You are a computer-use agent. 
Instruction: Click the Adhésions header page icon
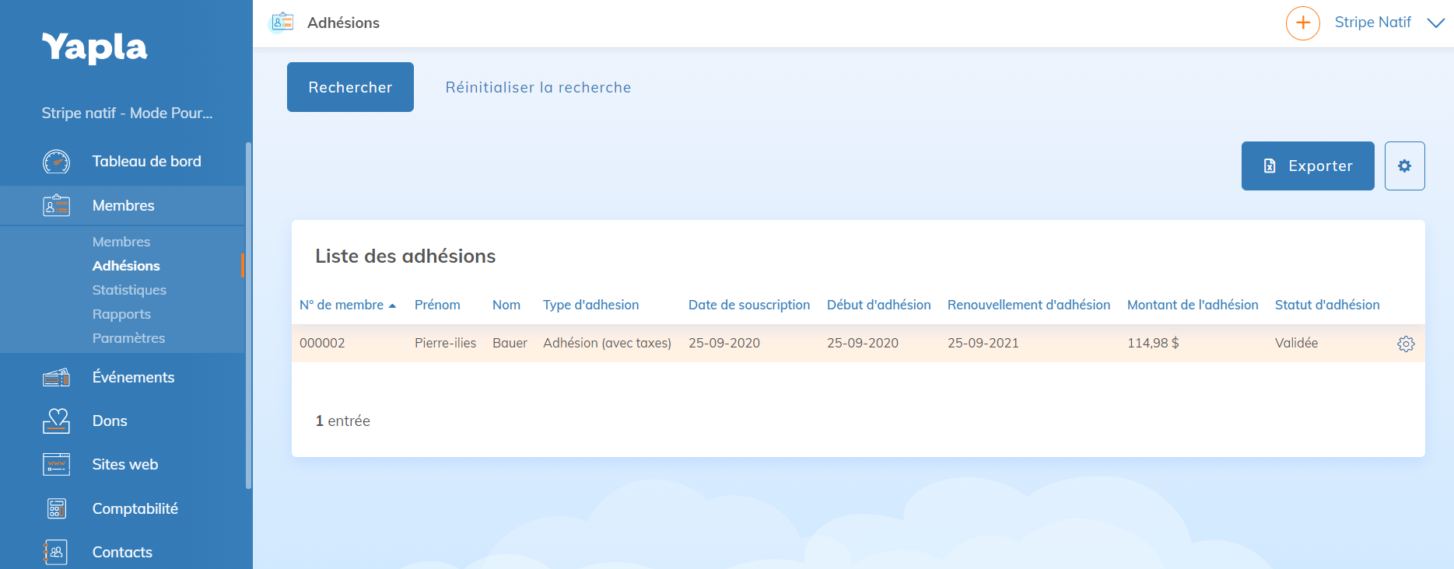tap(282, 23)
